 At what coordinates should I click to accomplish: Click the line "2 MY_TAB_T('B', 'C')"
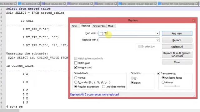click(41, 37)
